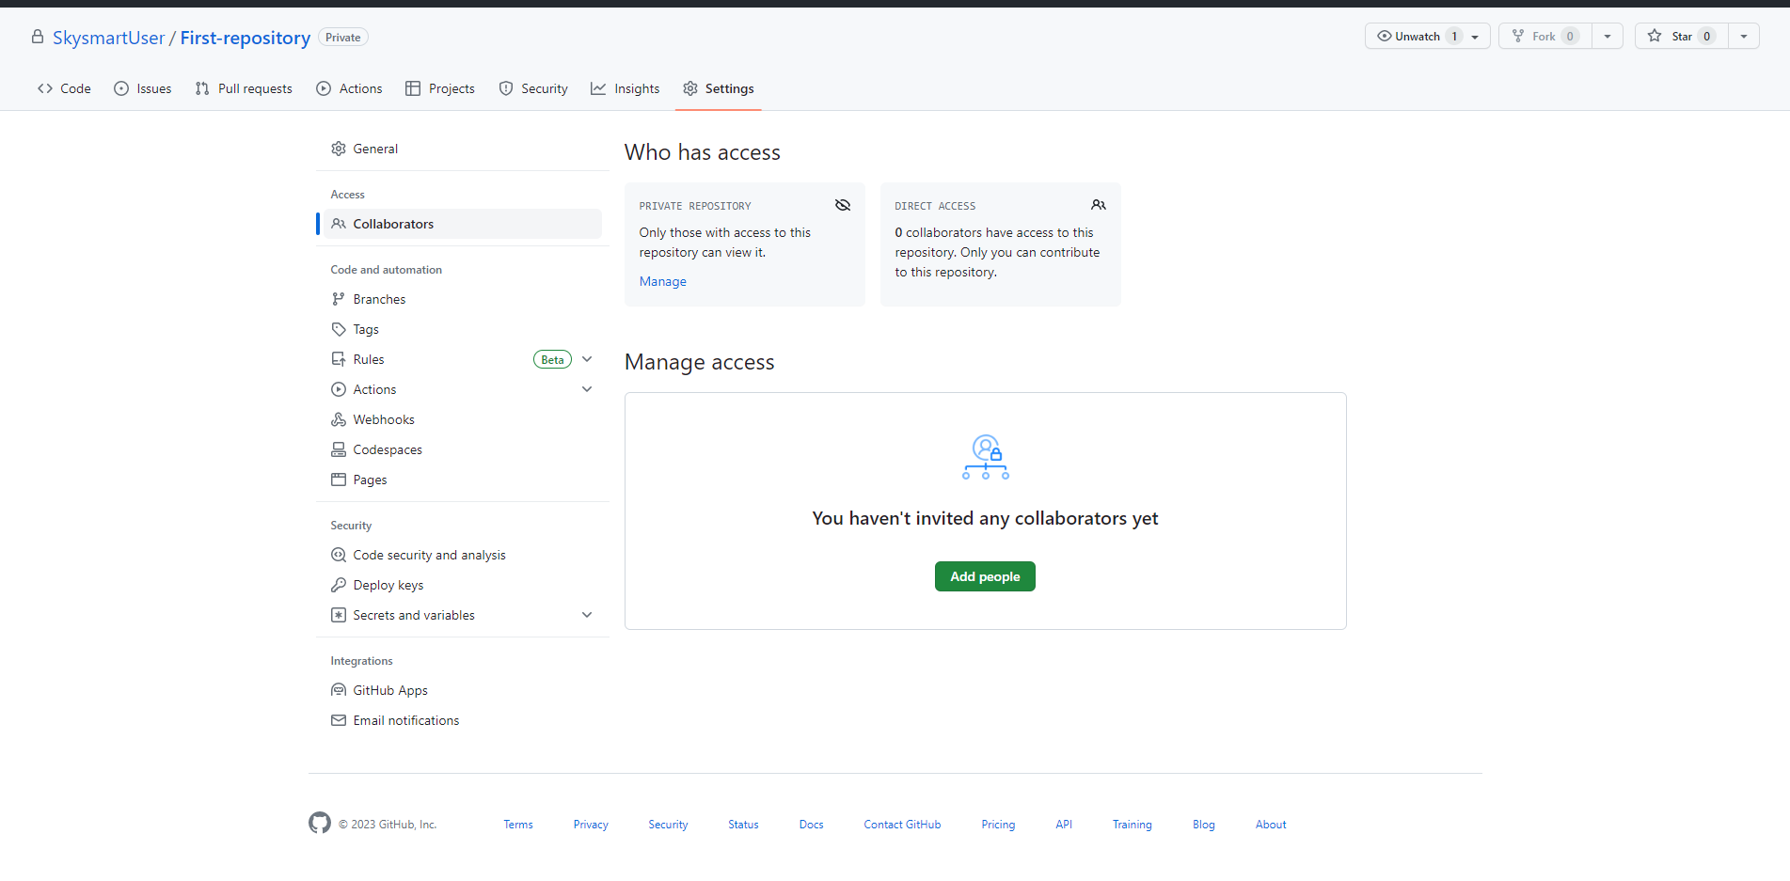The image size is (1790, 881).
Task: Click the Email notifications envelope icon
Action: pos(339,720)
